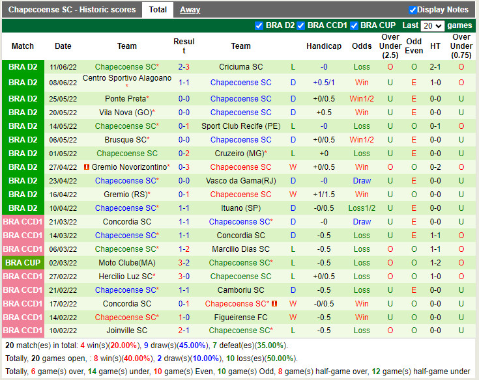Click the BRA CUP league label
The width and height of the screenshot is (479, 380).
(x=23, y=263)
